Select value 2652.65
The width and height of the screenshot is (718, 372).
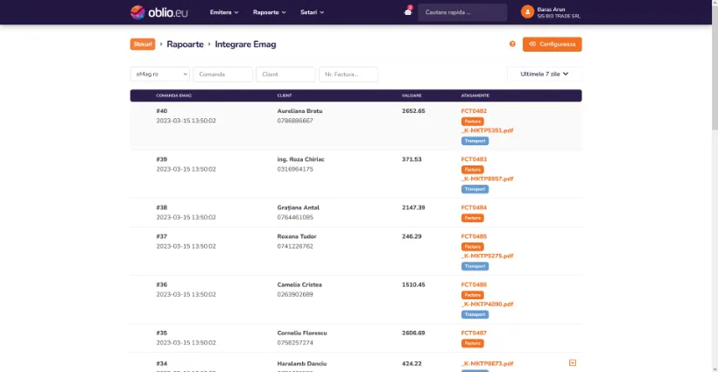[413, 111]
